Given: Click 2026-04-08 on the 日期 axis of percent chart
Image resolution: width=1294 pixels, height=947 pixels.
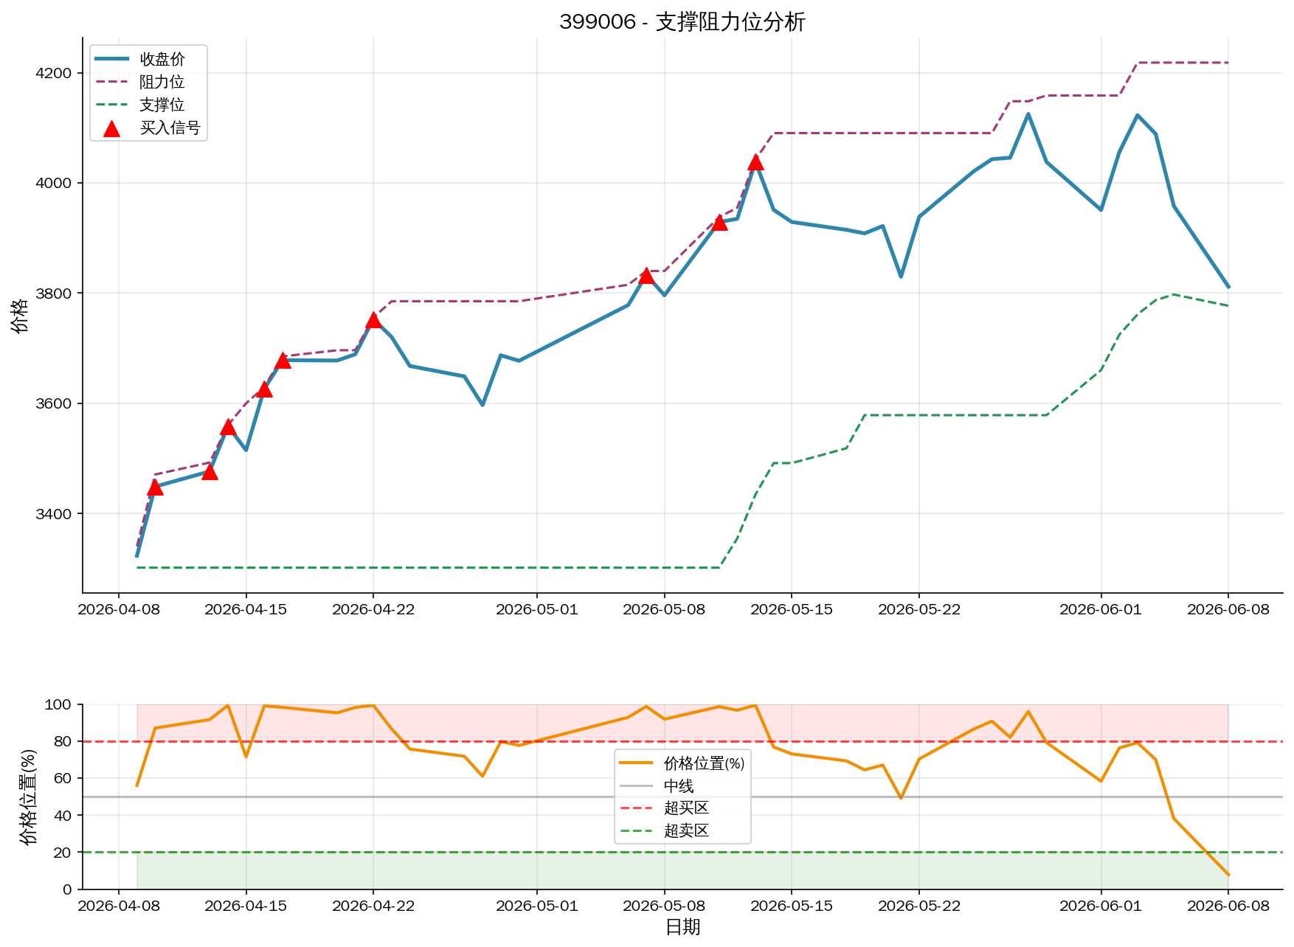Looking at the screenshot, I should click(119, 906).
